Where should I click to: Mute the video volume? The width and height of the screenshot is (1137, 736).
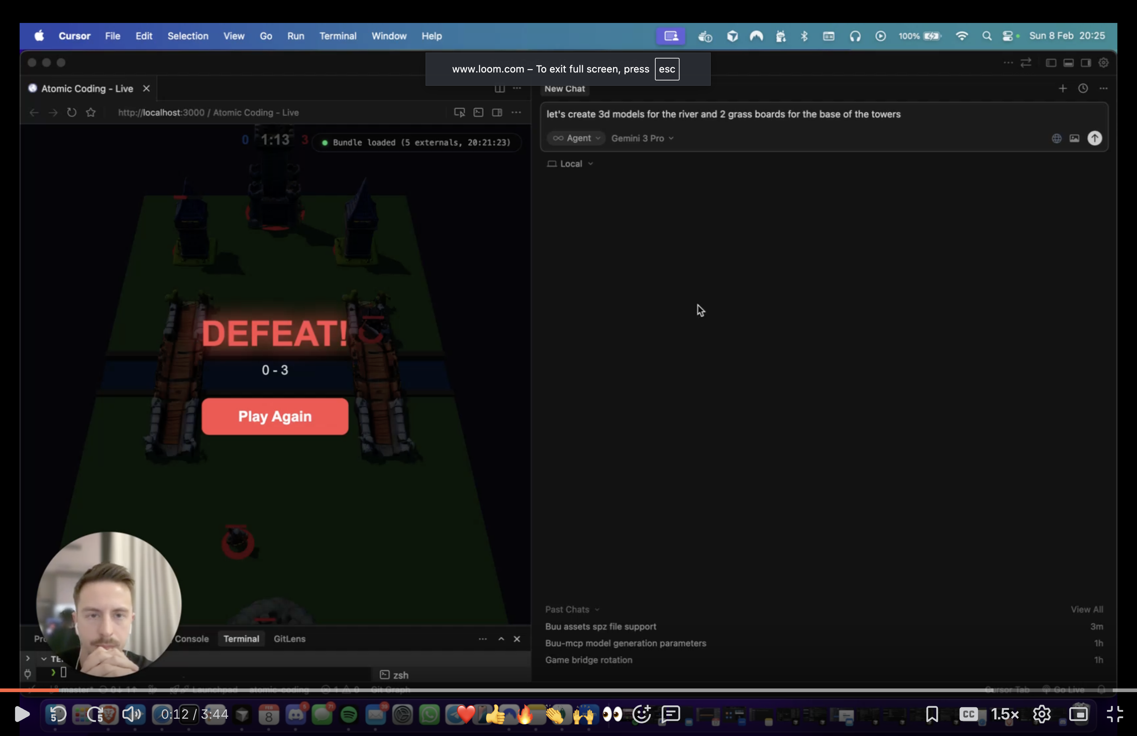(131, 714)
